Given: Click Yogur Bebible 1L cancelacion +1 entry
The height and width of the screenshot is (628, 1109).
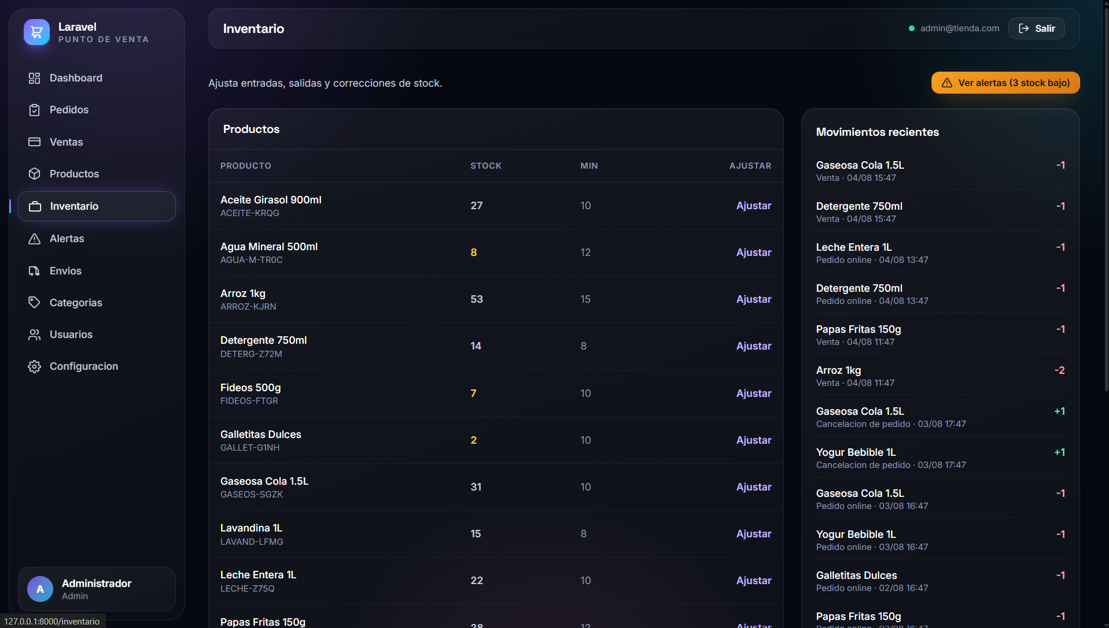Looking at the screenshot, I should tap(941, 458).
